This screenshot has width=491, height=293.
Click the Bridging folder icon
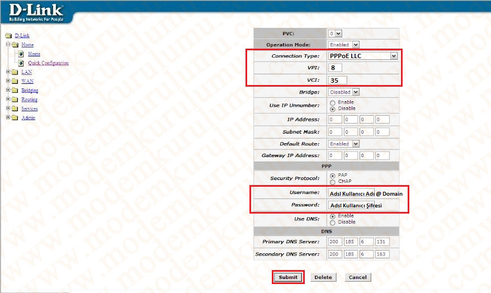coord(15,90)
